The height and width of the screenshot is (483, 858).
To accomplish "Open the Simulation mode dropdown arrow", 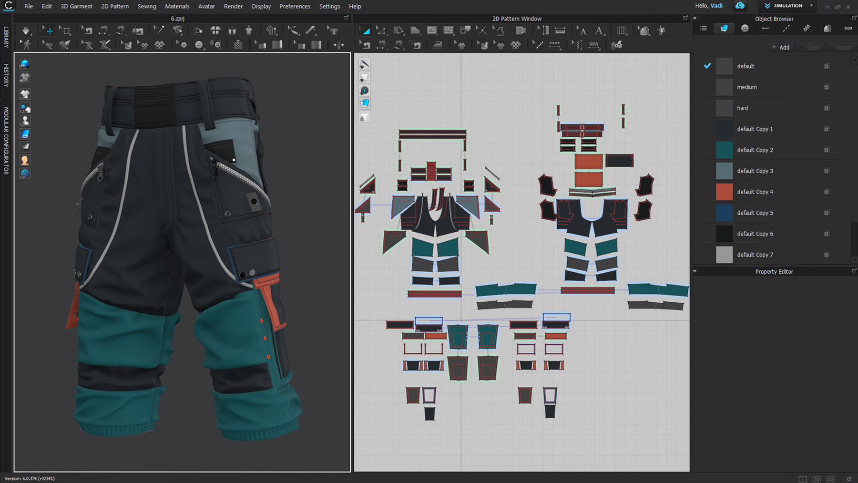I will point(811,6).
